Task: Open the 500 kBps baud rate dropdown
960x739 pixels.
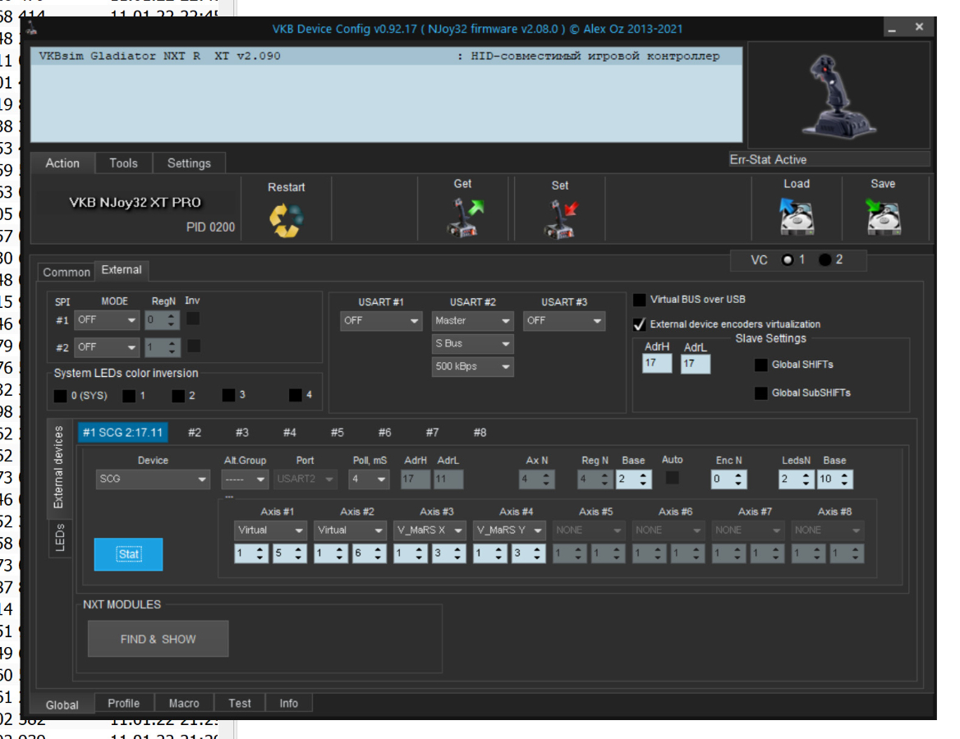Action: tap(472, 366)
